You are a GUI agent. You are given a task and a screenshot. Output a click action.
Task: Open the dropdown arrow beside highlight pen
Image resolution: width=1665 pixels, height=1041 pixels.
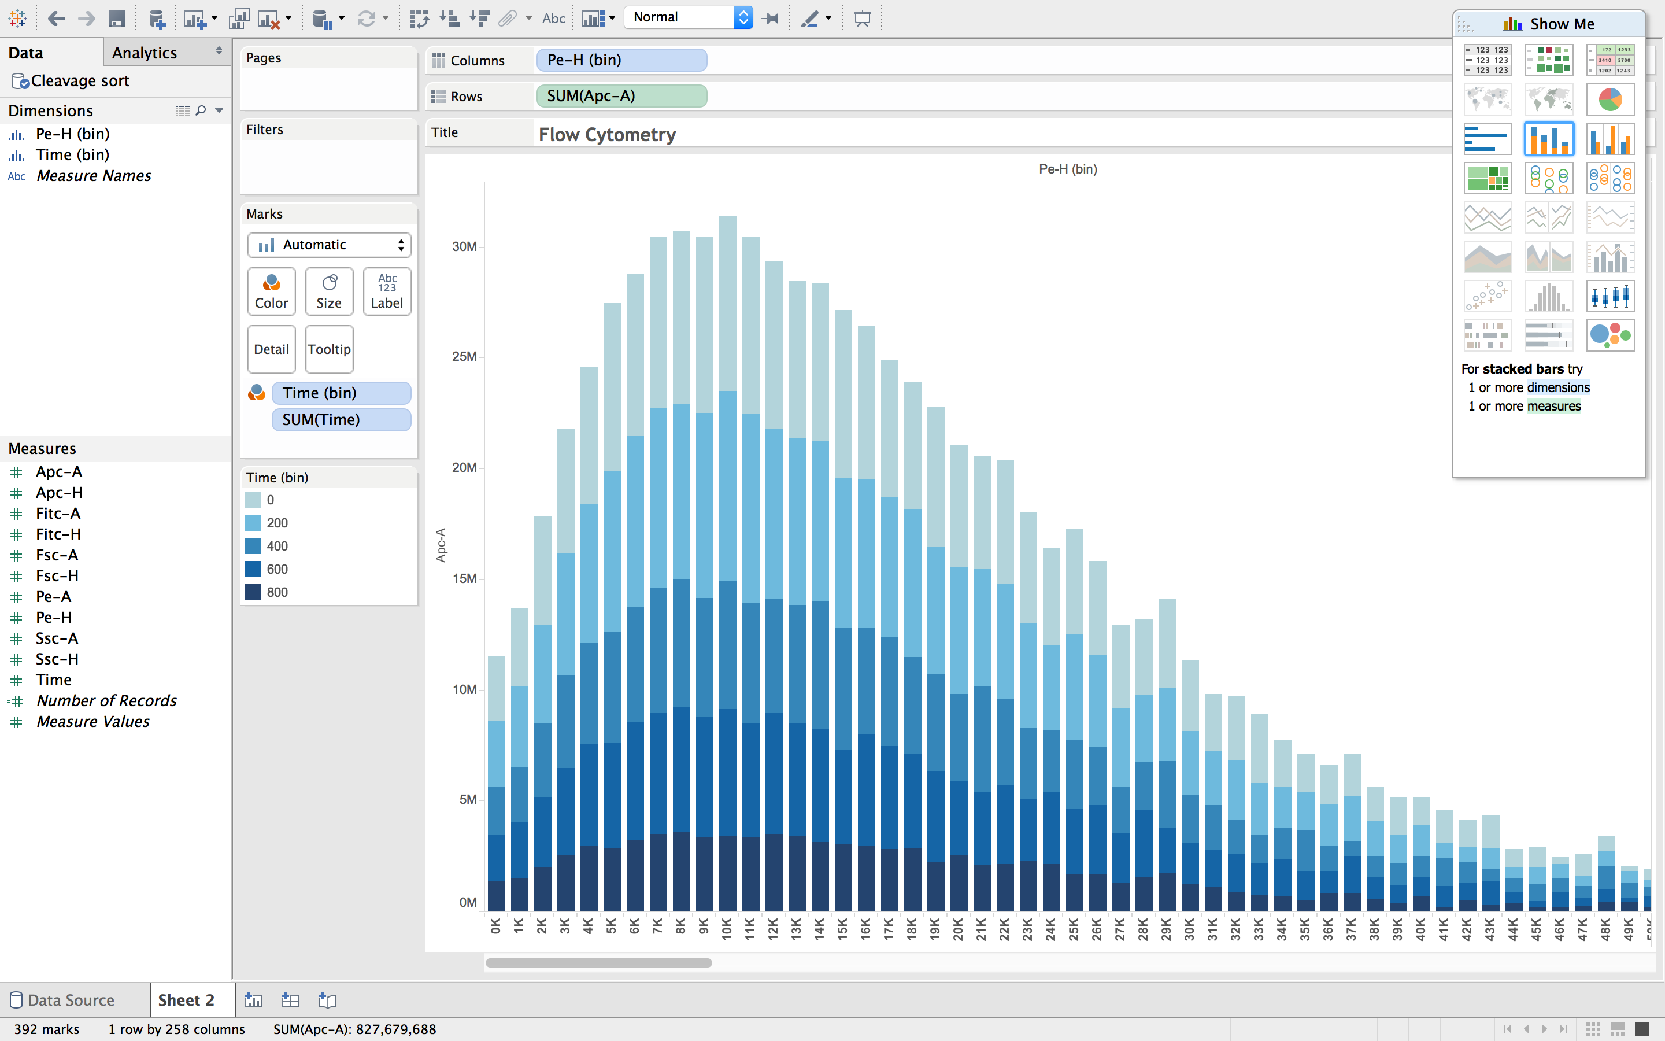point(828,19)
